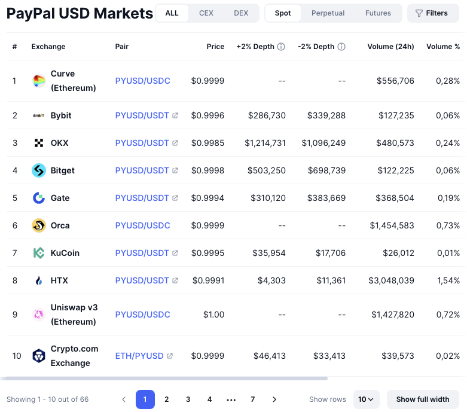Viewport: 467px width, 412px height.
Task: Click external link icon in Bitget row
Action: 175,170
